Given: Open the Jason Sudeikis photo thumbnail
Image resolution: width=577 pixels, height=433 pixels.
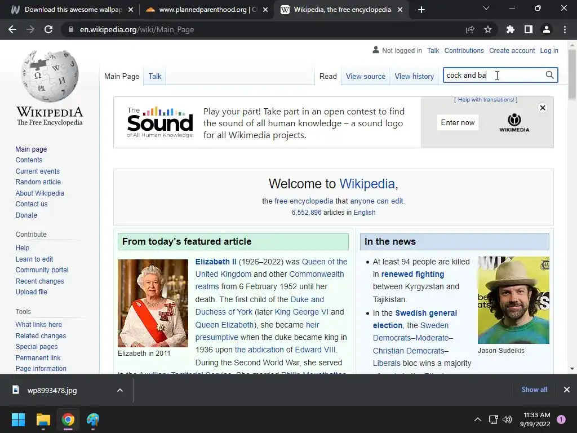Looking at the screenshot, I should 513,300.
